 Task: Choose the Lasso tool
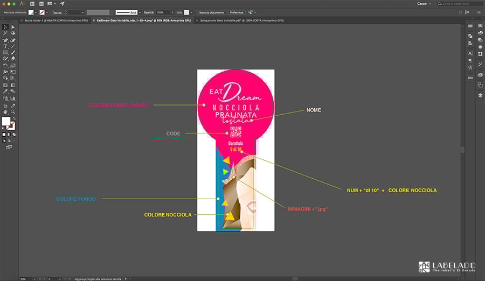(x=13, y=33)
